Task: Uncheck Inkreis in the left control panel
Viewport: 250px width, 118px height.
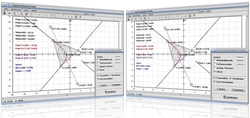Action: pyautogui.click(x=98, y=70)
